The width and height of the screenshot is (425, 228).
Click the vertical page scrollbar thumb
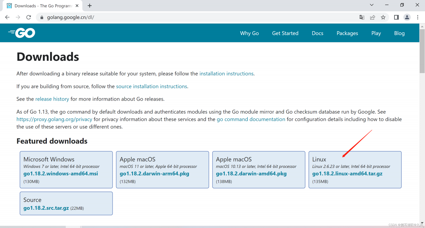click(422, 51)
